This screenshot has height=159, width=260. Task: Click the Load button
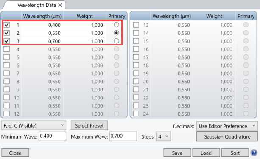tap(206, 153)
